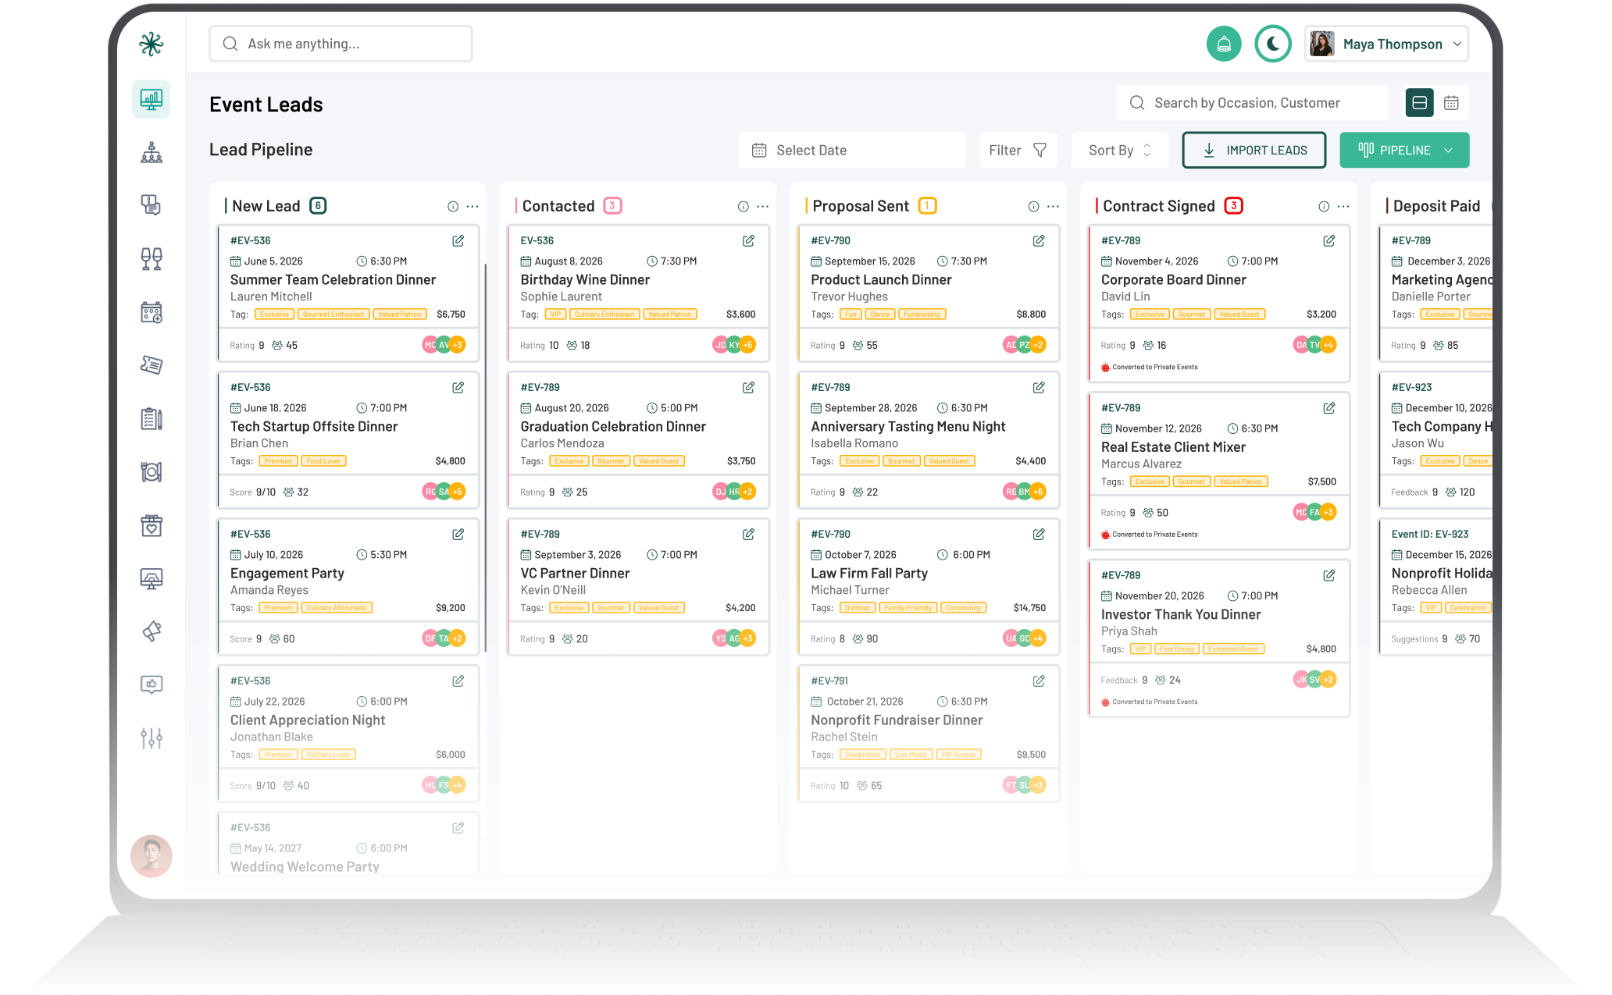The width and height of the screenshot is (1612, 995).
Task: Switch to board view layout
Action: (1419, 103)
